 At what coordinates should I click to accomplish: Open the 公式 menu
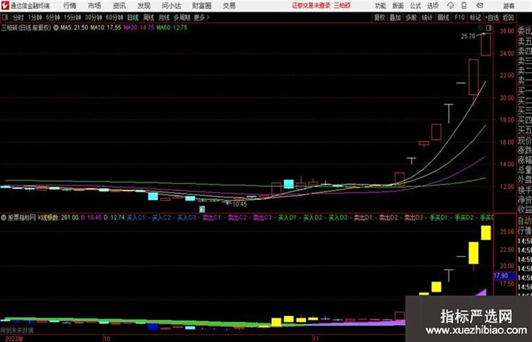pyautogui.click(x=415, y=6)
